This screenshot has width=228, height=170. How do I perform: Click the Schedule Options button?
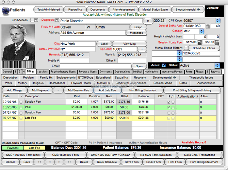(x=204, y=48)
